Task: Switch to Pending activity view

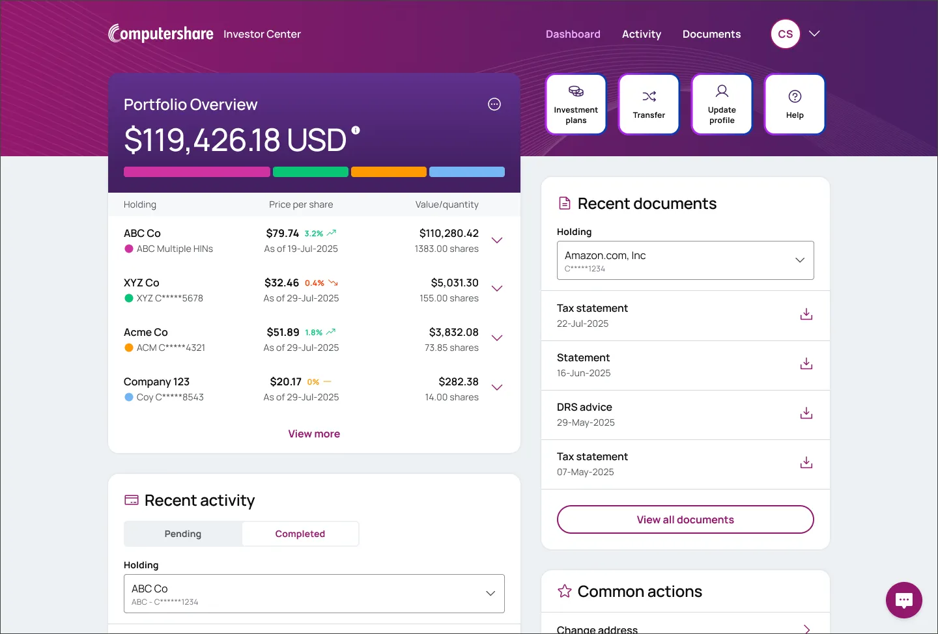Action: tap(183, 534)
